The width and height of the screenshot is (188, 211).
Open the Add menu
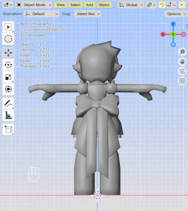click(x=90, y=5)
